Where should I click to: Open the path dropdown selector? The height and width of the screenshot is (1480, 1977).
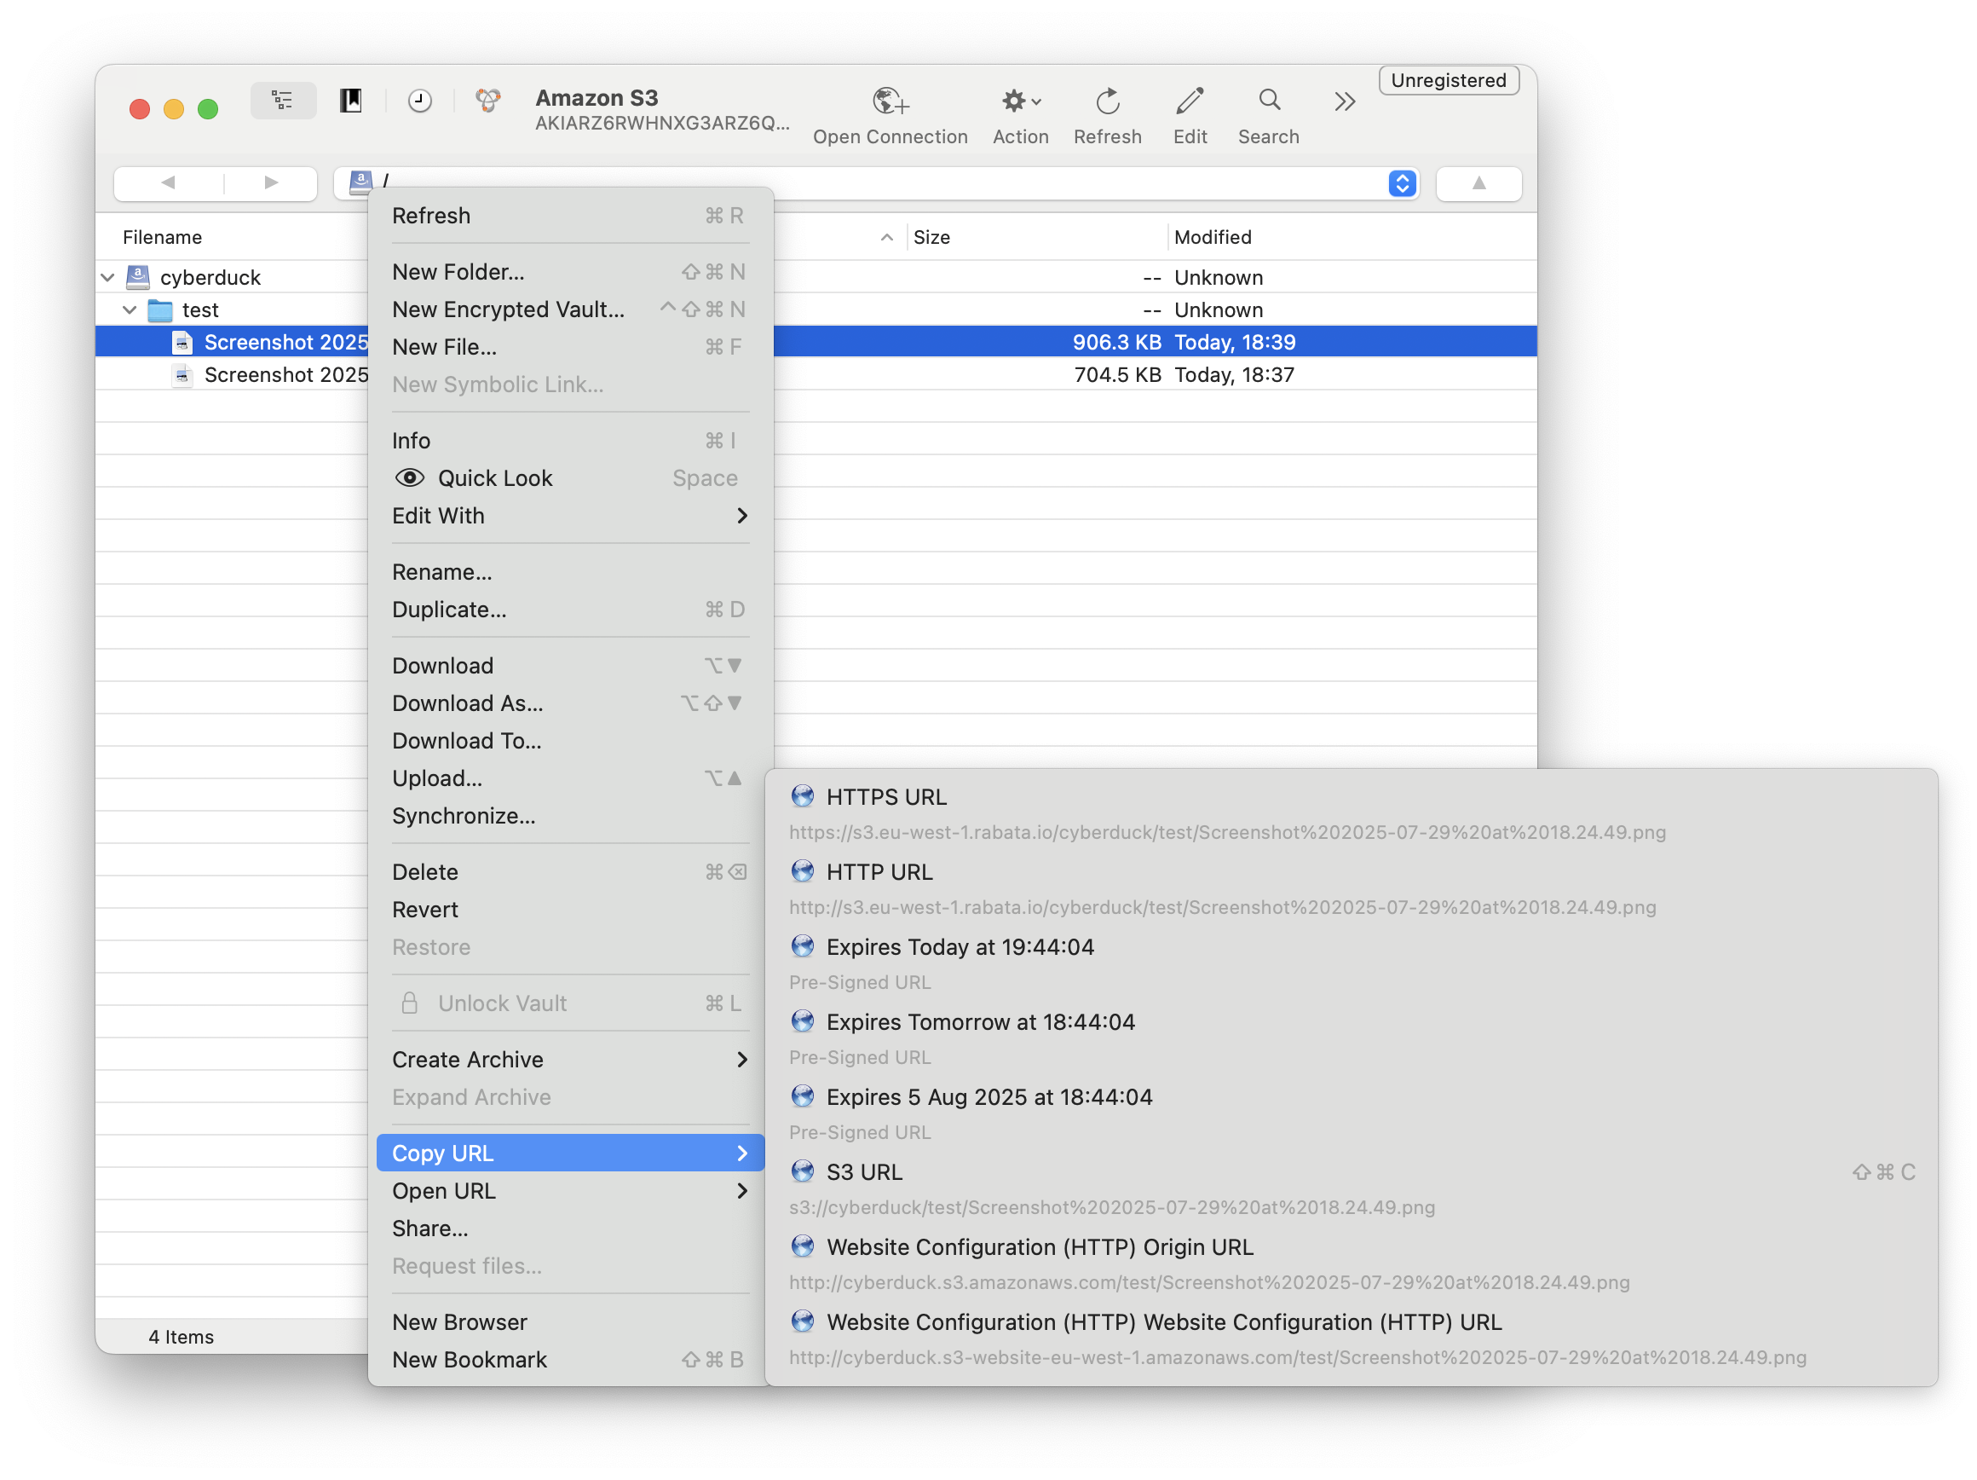[1402, 183]
